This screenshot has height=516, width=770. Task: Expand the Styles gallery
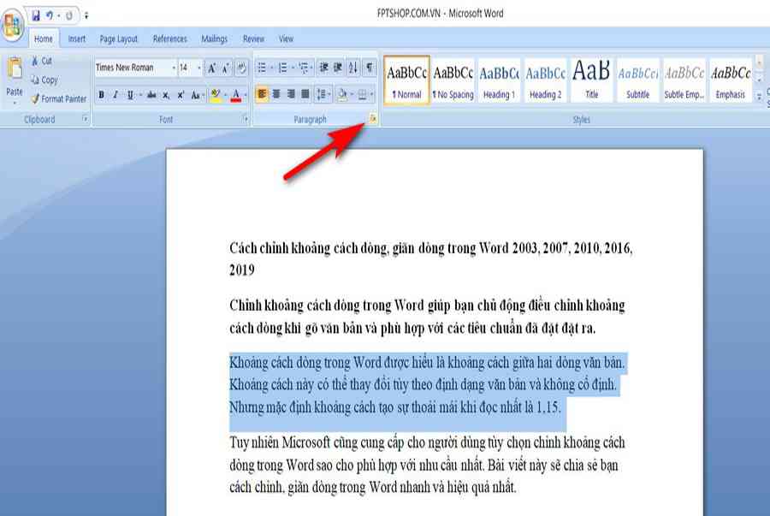[759, 96]
